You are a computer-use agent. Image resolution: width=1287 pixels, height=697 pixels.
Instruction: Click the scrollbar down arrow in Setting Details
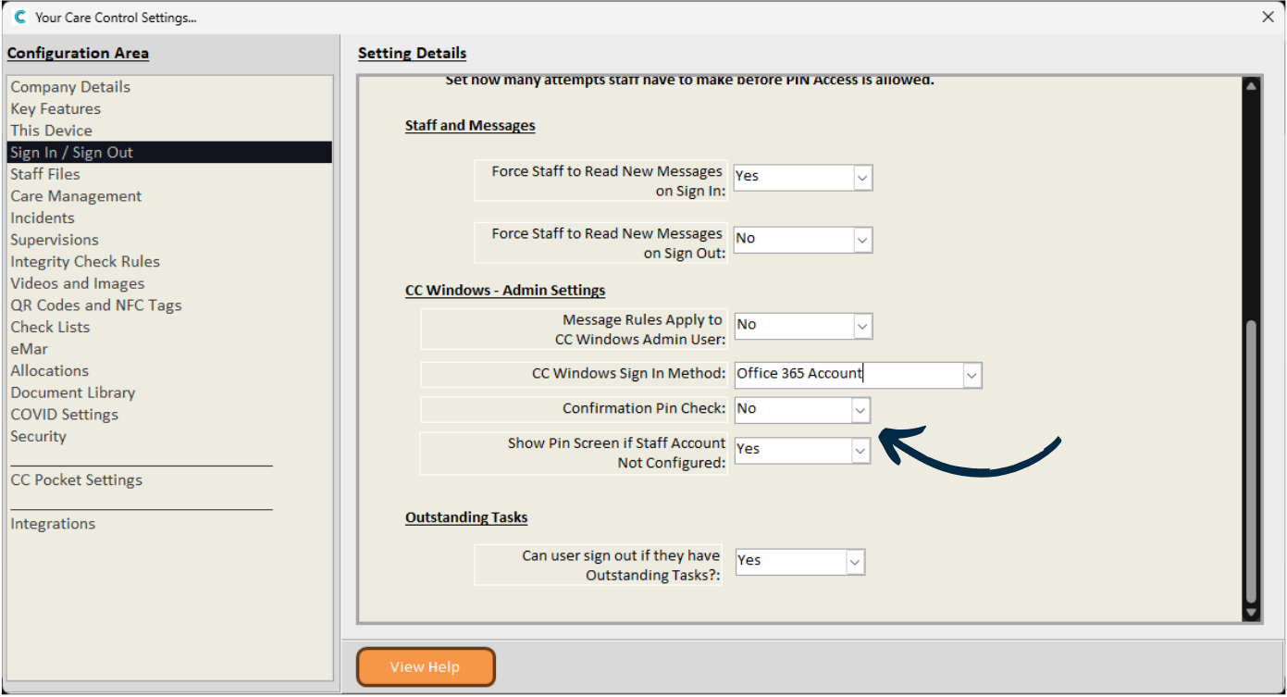(x=1251, y=613)
